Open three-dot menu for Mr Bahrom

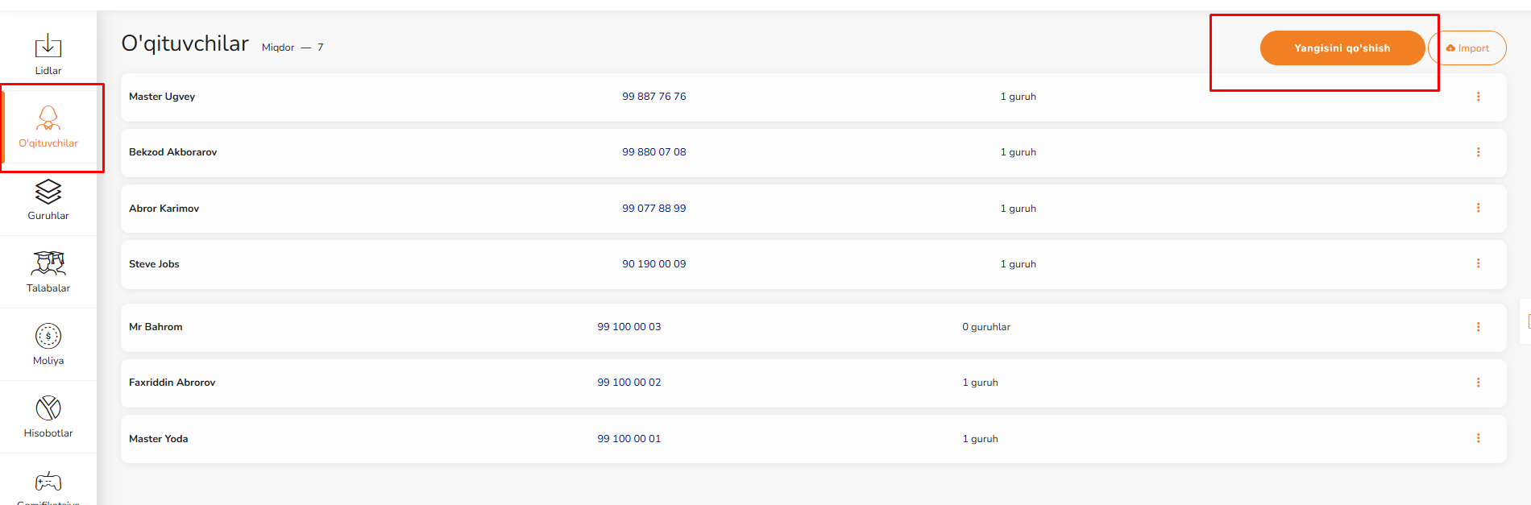1478,327
